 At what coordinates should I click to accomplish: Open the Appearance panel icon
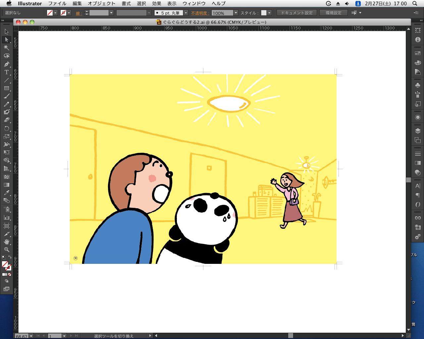(418, 118)
